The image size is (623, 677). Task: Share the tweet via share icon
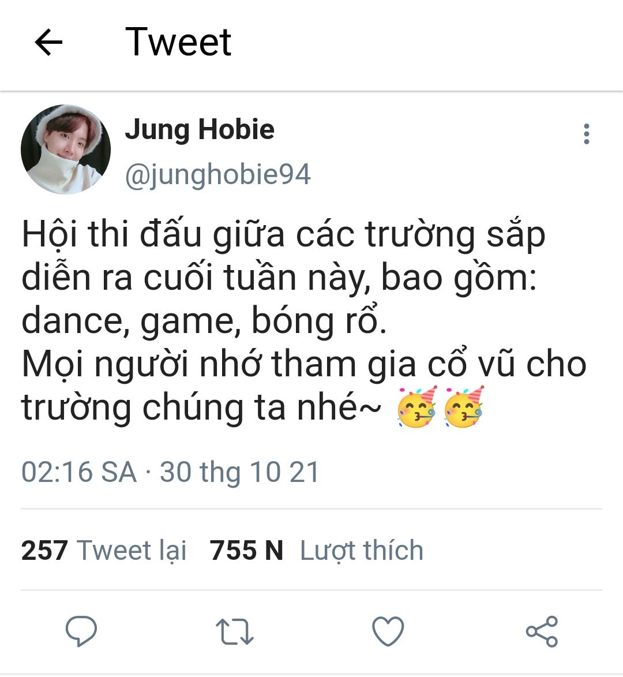pyautogui.click(x=542, y=631)
